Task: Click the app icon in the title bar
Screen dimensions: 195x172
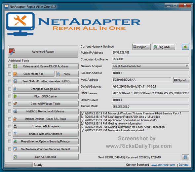Action: tap(7, 6)
